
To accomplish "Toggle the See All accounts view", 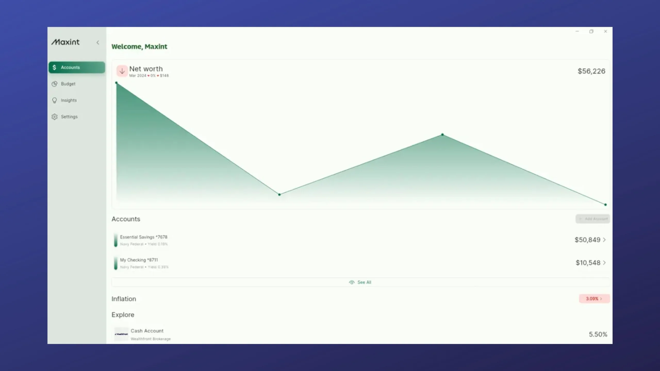I will tap(360, 282).
